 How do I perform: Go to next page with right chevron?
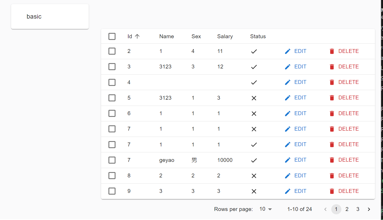pos(369,209)
